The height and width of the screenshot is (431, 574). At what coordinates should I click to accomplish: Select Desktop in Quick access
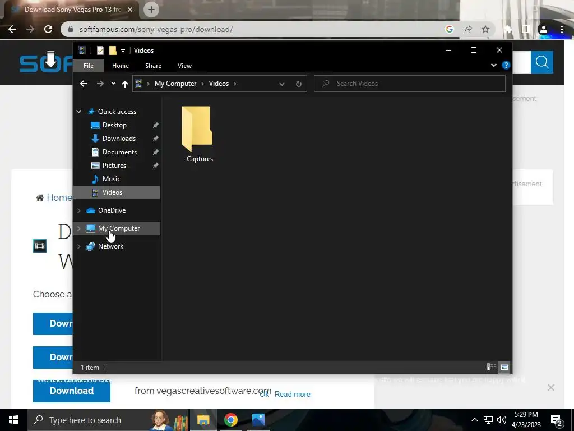click(x=114, y=125)
